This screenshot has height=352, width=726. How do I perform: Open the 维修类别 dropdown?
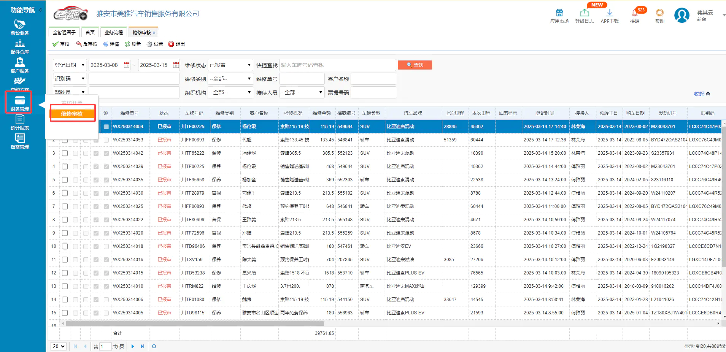pyautogui.click(x=230, y=79)
